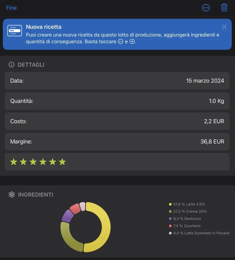
Task: Tap the info icon beside DETTAGLI
Action: pos(12,64)
